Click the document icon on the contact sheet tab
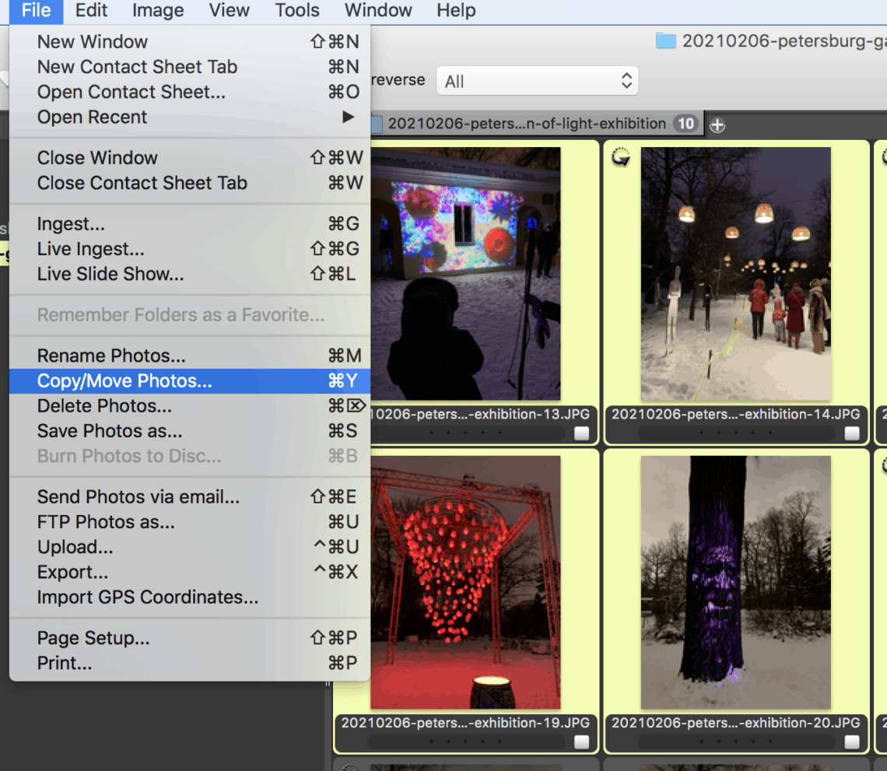This screenshot has width=887, height=771. coord(377,123)
